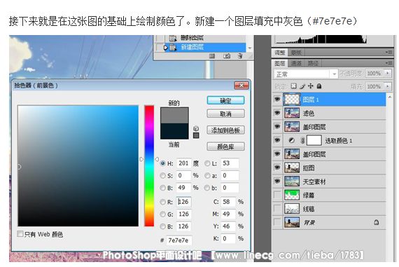
Task: Select the S saturation radio button
Action: (x=162, y=175)
